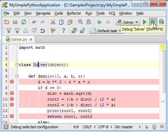Toggle the breakpoint on line 9
The height and width of the screenshot is (132, 168).
(x=12, y=93)
